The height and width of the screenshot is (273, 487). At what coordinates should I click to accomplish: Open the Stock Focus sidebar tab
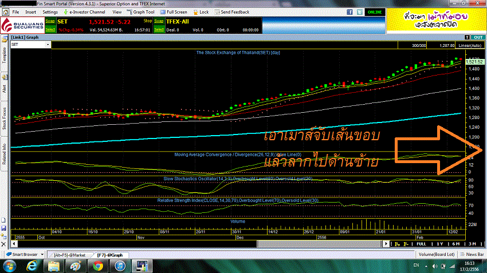click(x=4, y=118)
